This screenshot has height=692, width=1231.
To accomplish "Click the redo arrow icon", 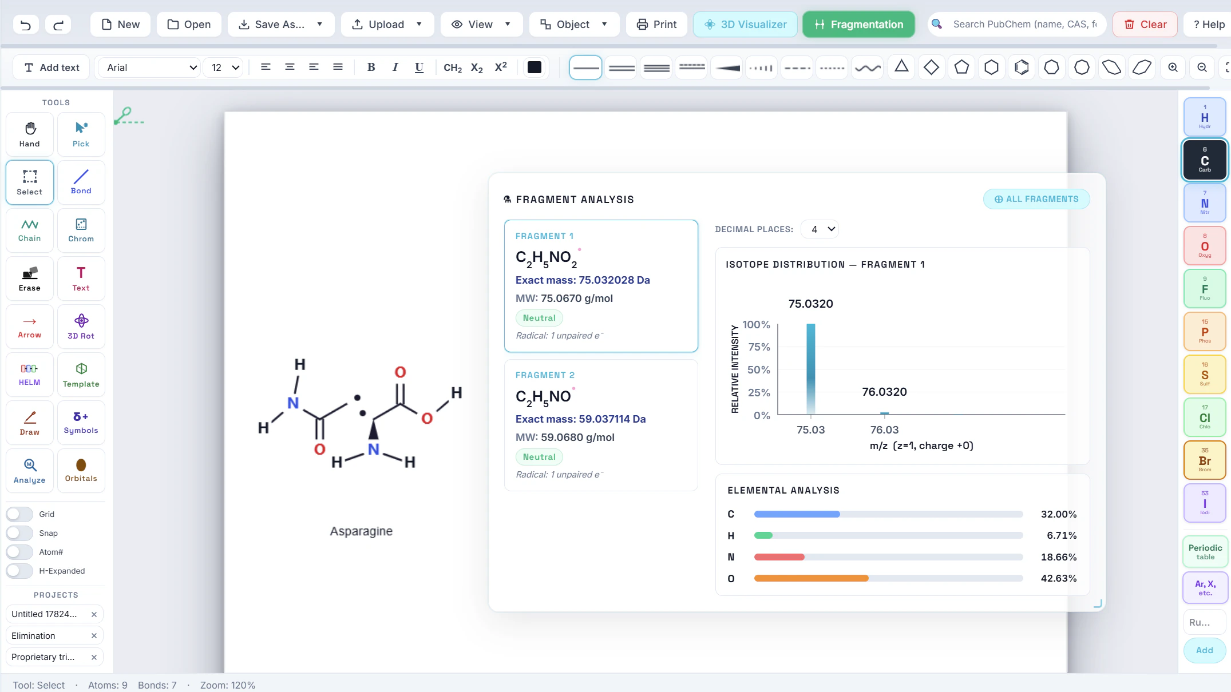I will tap(58, 25).
